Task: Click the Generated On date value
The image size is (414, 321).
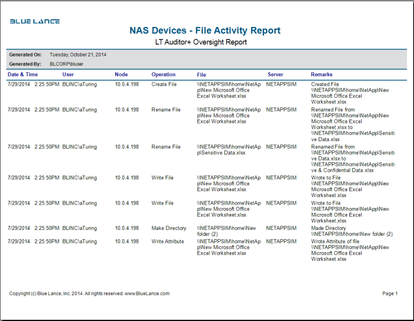Action: [x=78, y=55]
